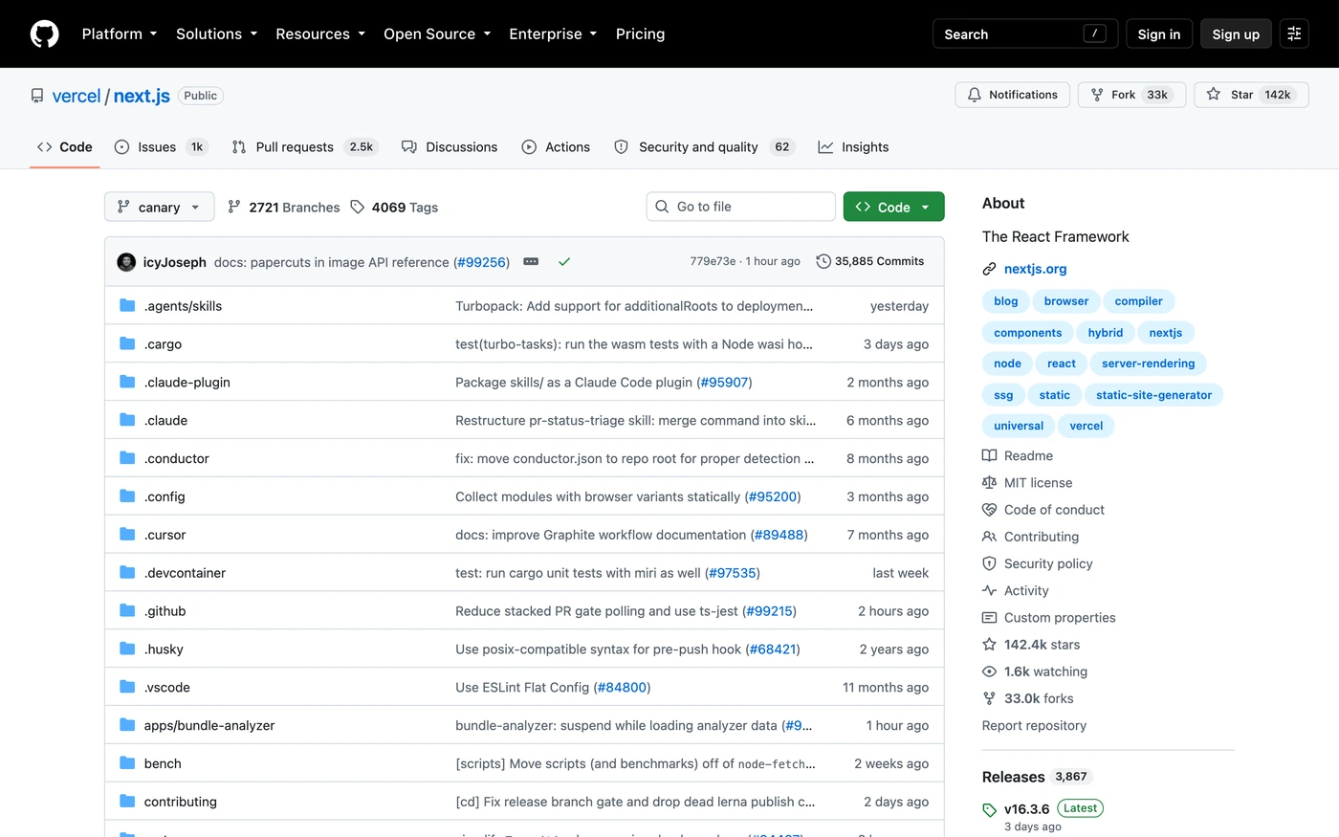The width and height of the screenshot is (1339, 837).
Task: Open the GitHub homepage logo
Action: point(45,33)
